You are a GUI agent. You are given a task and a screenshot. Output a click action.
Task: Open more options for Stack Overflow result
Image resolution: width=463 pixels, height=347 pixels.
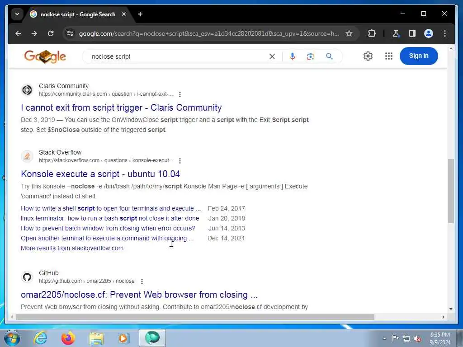(180, 160)
